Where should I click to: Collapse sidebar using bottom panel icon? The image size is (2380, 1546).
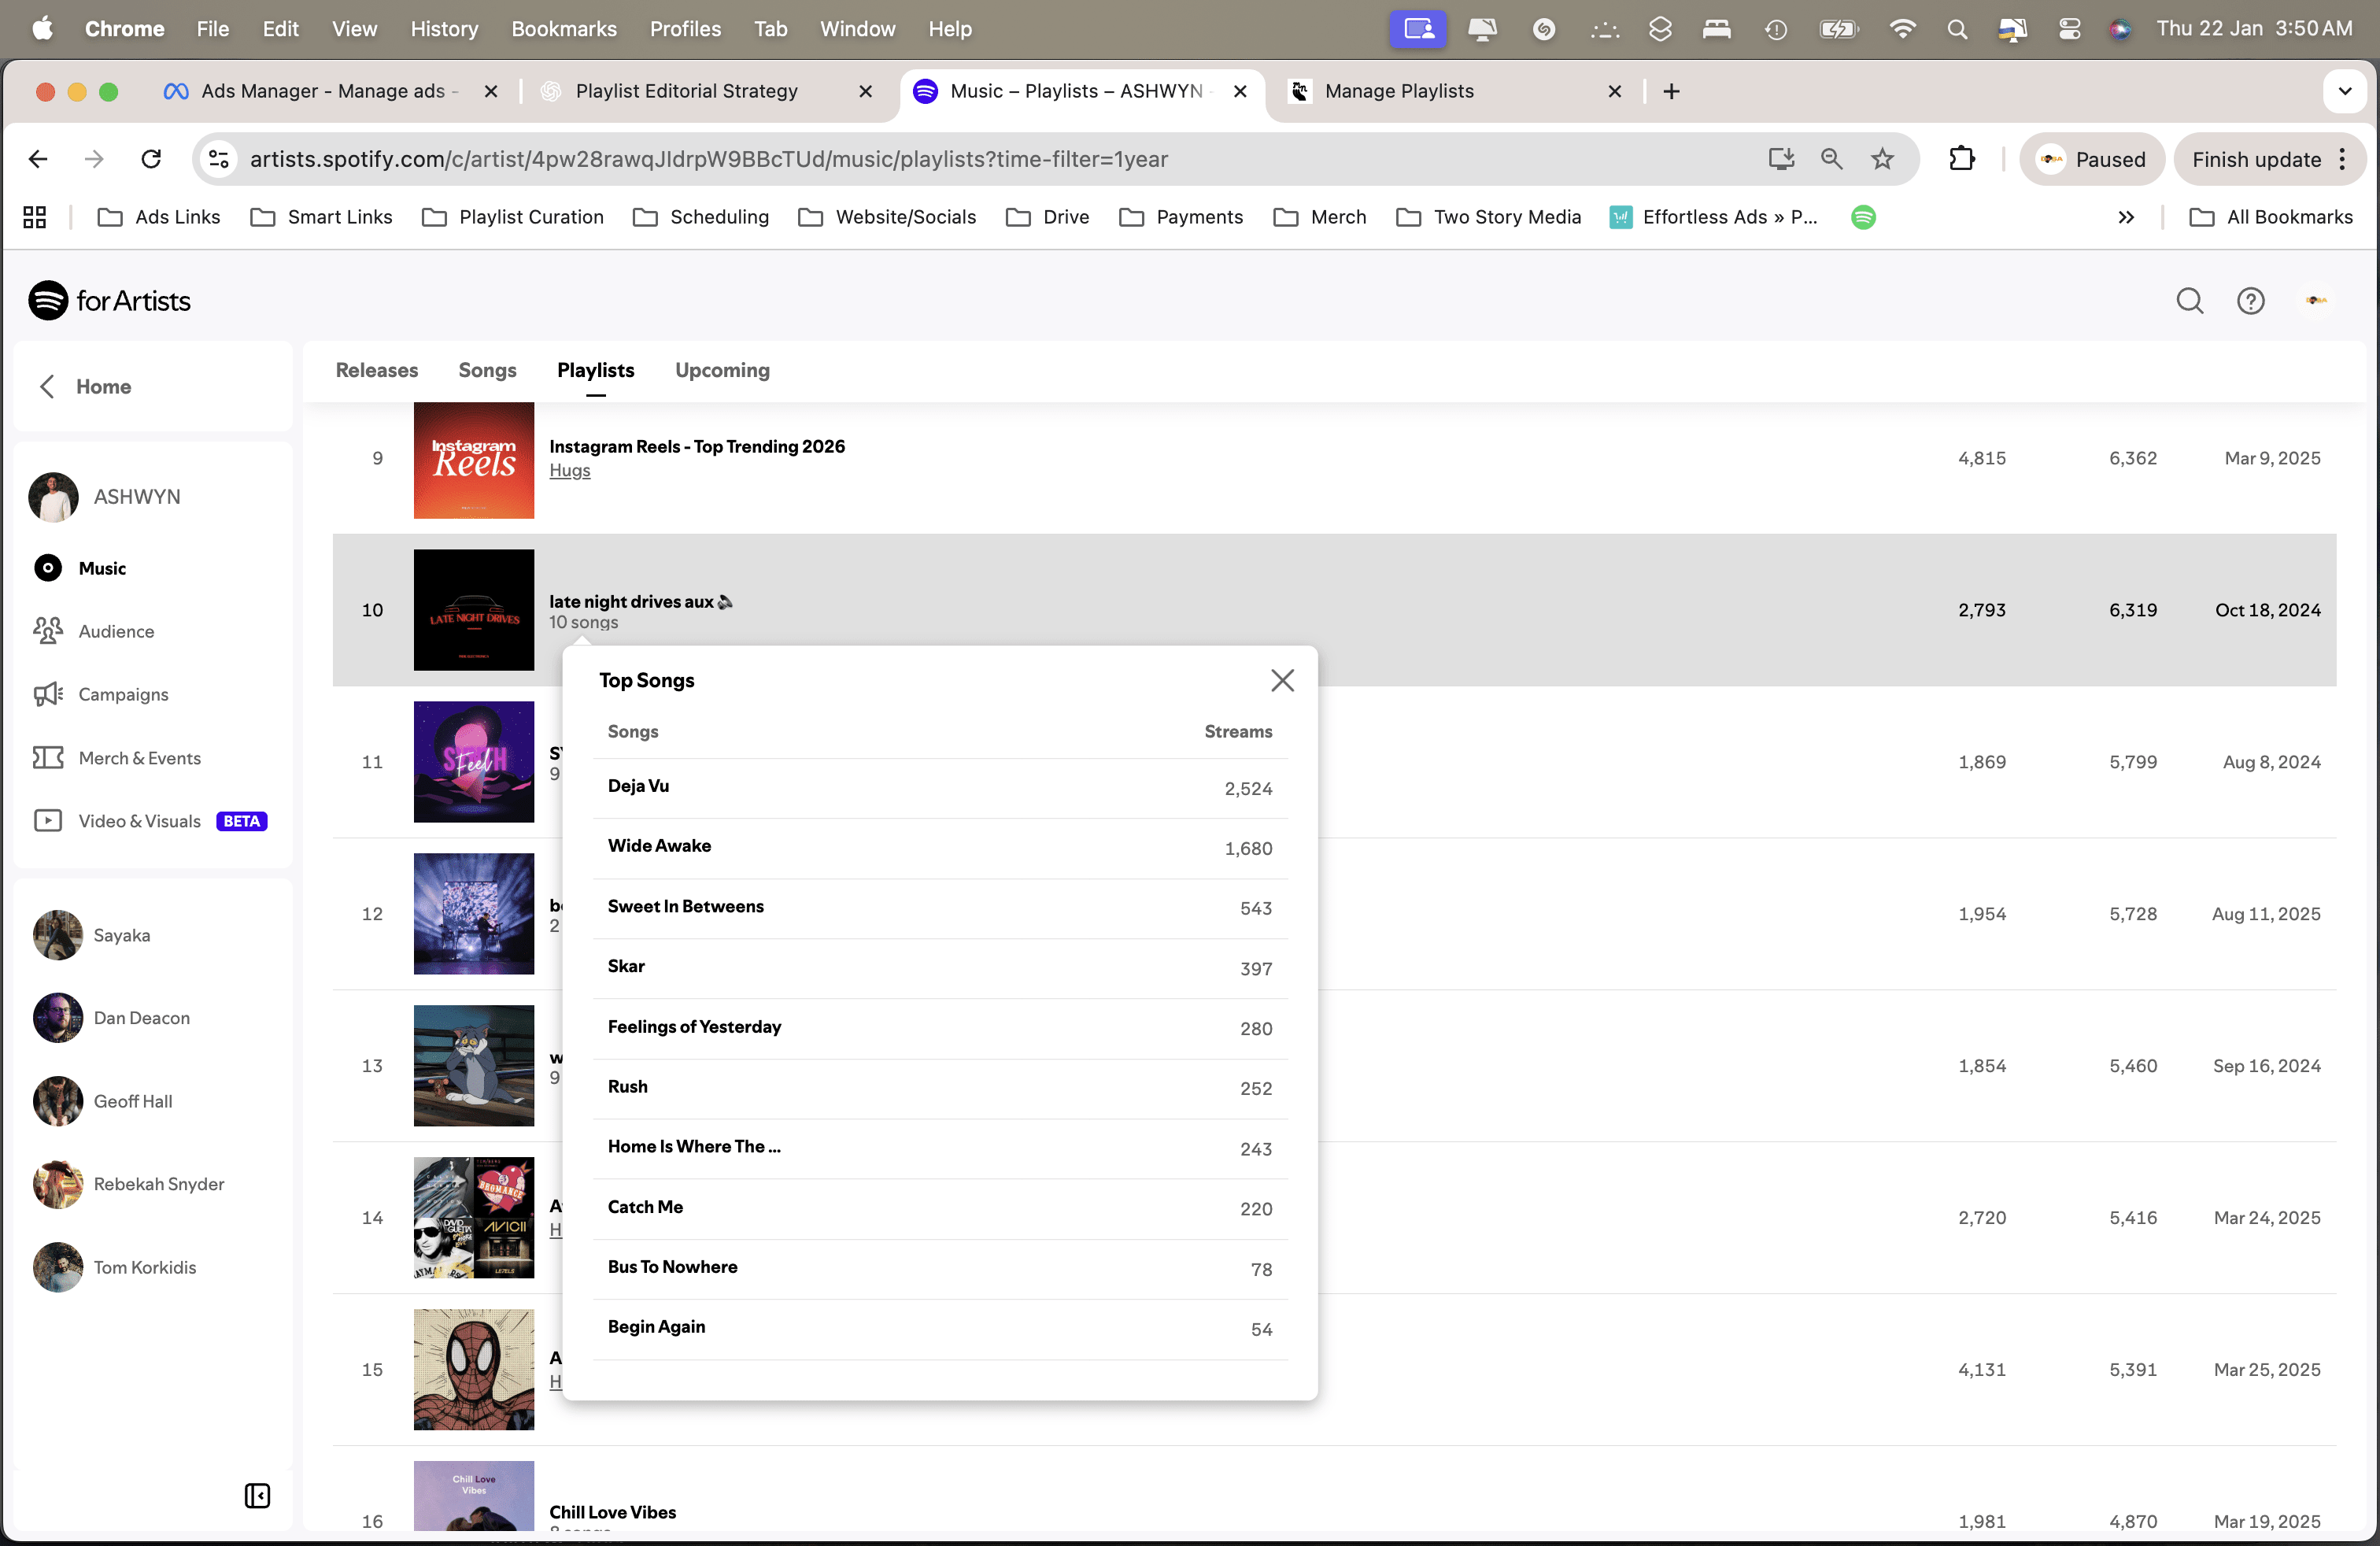point(257,1495)
